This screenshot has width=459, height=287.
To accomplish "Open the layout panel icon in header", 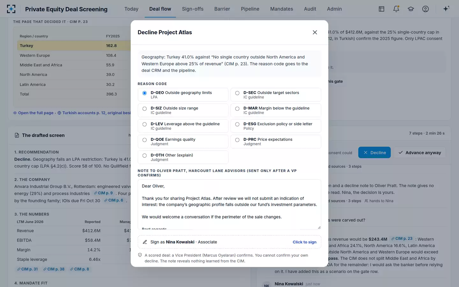I will tap(382, 9).
